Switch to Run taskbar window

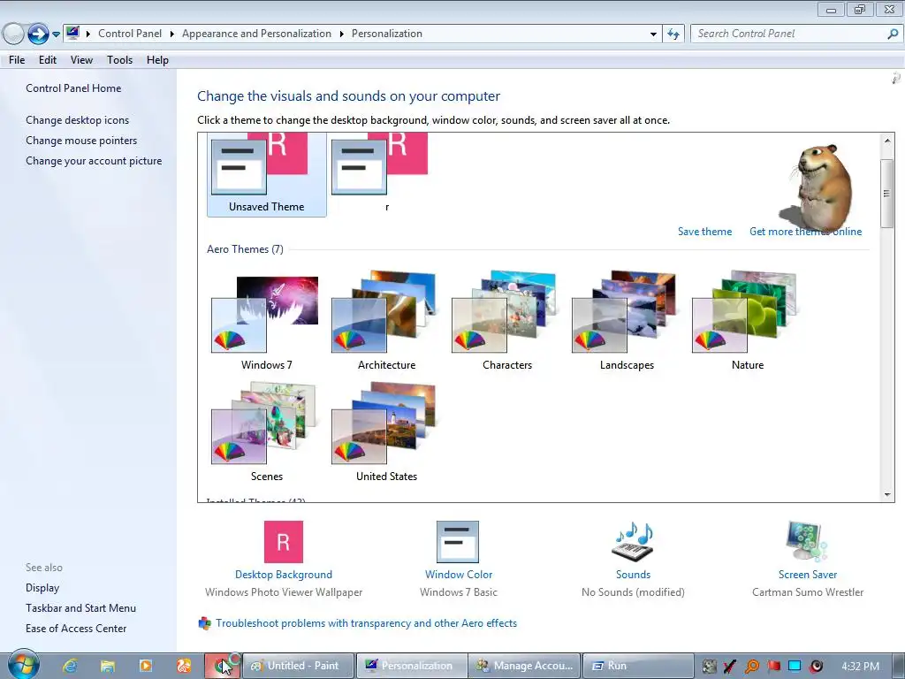point(637,666)
